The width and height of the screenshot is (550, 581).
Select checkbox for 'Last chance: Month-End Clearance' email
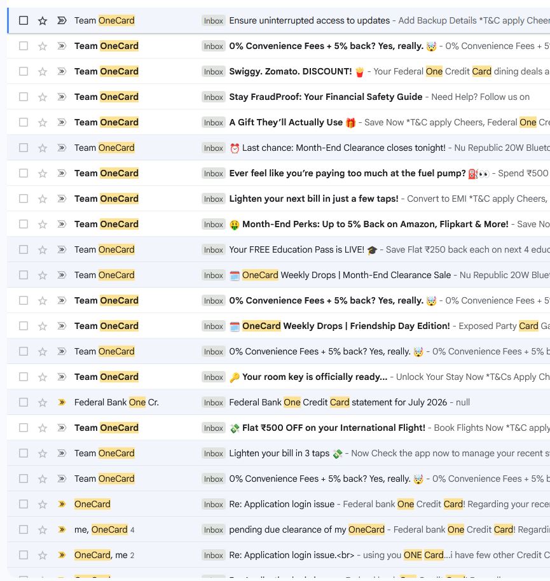coord(24,148)
